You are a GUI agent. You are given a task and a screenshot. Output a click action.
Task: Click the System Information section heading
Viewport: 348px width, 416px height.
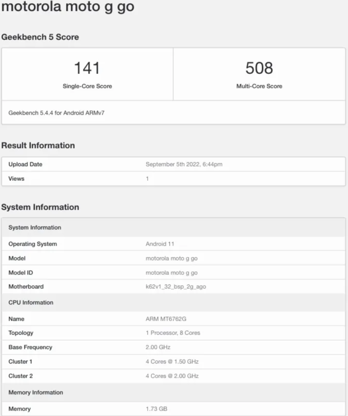[x=40, y=207]
